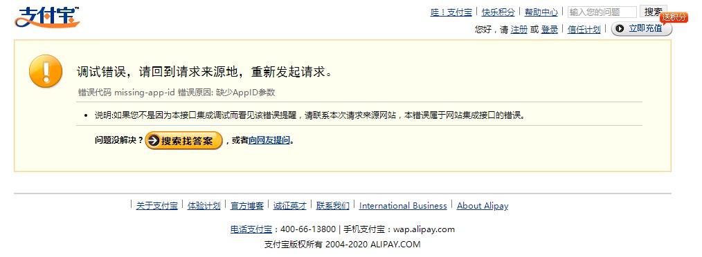Click the Alipay logo at top left

pyautogui.click(x=47, y=17)
